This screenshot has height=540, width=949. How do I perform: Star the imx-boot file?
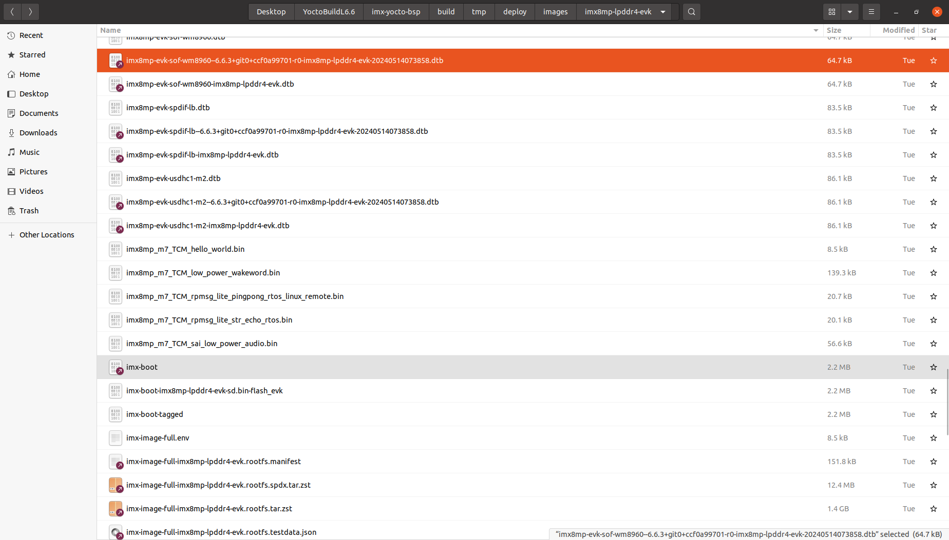[x=933, y=367]
